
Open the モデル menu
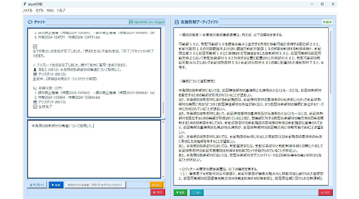[39, 10]
